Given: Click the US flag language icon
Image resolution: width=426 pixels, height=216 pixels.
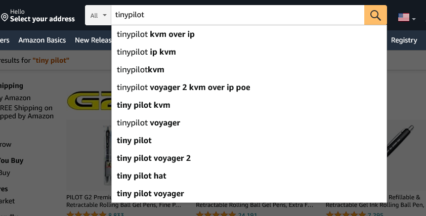Looking at the screenshot, I should 404,17.
